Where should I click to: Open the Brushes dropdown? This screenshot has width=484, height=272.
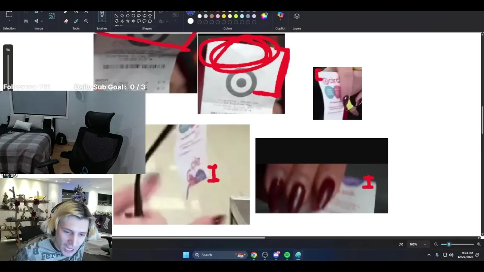tap(102, 20)
